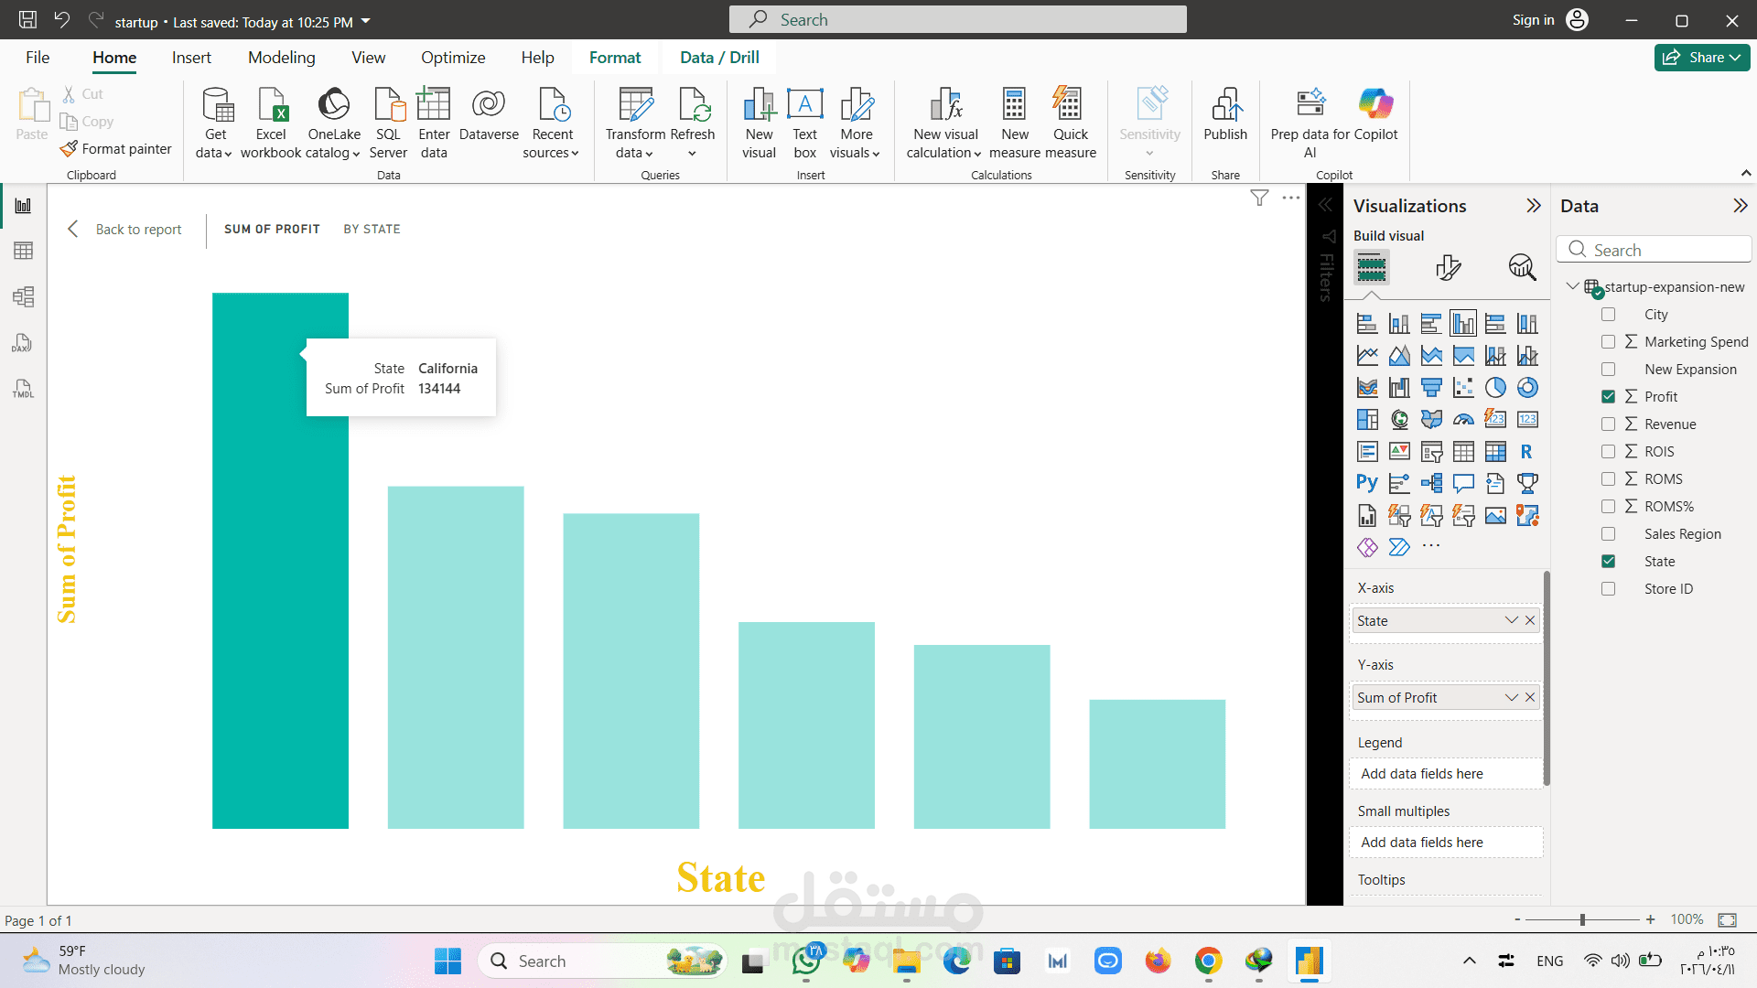Collapse the Visualizations pane

click(1534, 206)
